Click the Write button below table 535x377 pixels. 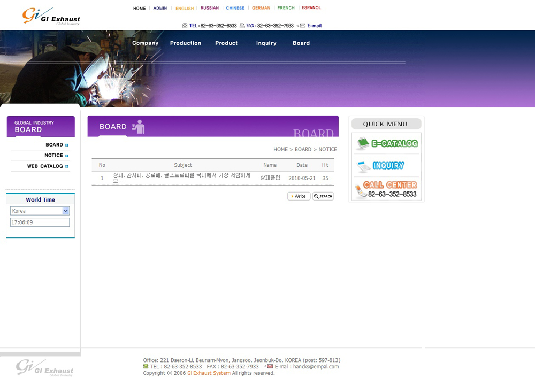[x=299, y=196]
